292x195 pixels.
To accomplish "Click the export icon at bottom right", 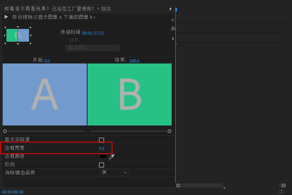I will point(281,191).
